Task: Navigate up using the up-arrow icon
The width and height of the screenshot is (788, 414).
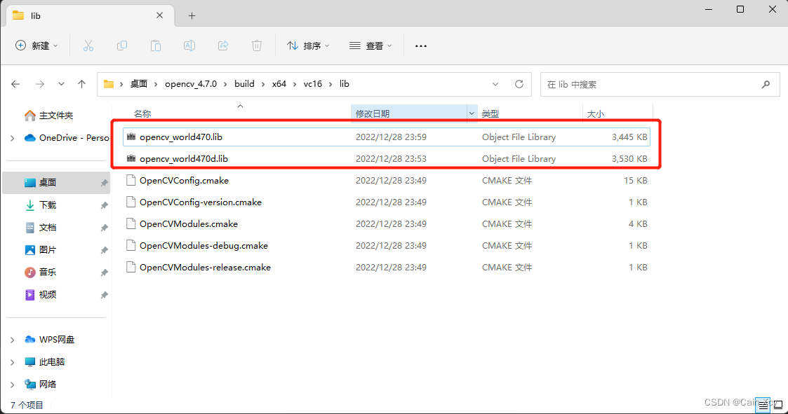Action: pyautogui.click(x=81, y=83)
